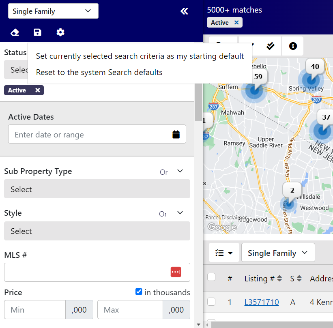Click the info icon on map toolbar

pyautogui.click(x=293, y=46)
